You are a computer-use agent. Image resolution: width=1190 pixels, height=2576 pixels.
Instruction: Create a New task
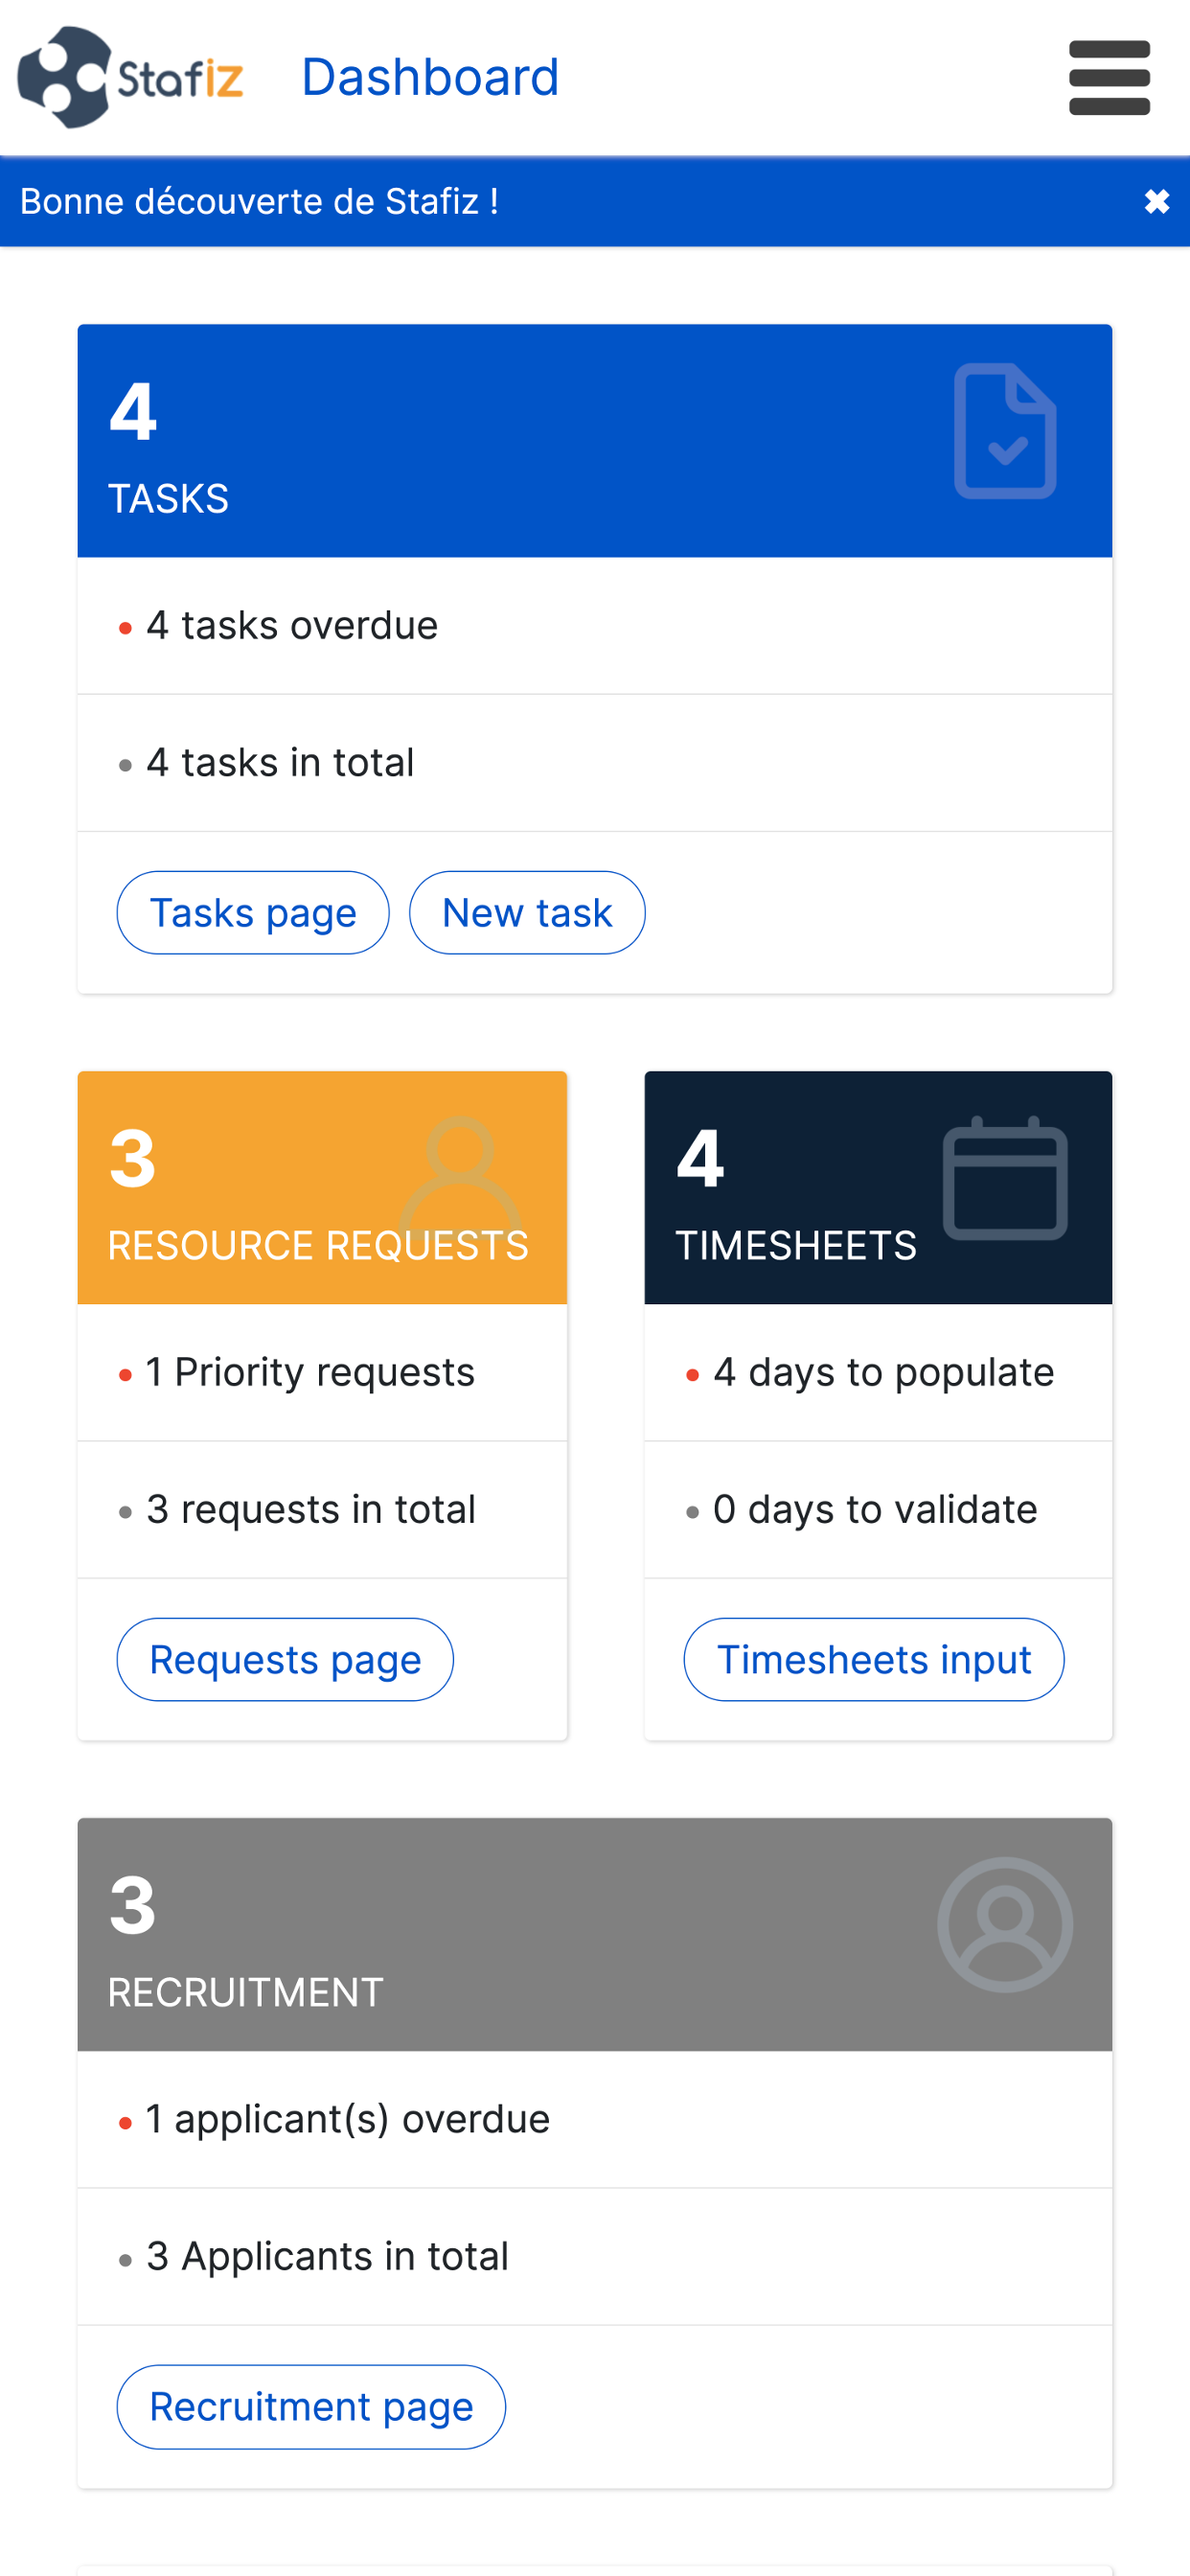[527, 913]
